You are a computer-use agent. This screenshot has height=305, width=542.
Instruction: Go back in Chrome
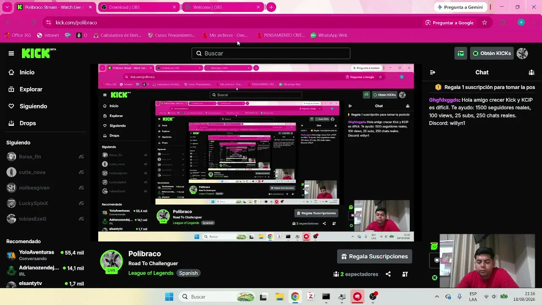pos(8,22)
